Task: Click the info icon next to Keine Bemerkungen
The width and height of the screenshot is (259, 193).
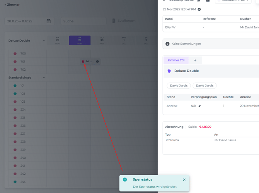Action: [167, 44]
